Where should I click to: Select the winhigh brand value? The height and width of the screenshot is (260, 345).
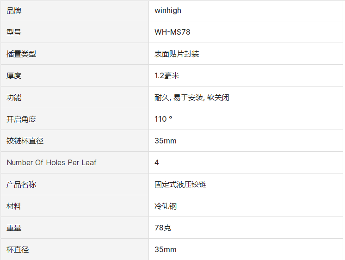pyautogui.click(x=168, y=11)
